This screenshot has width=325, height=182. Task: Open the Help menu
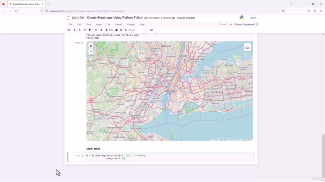(x=142, y=25)
